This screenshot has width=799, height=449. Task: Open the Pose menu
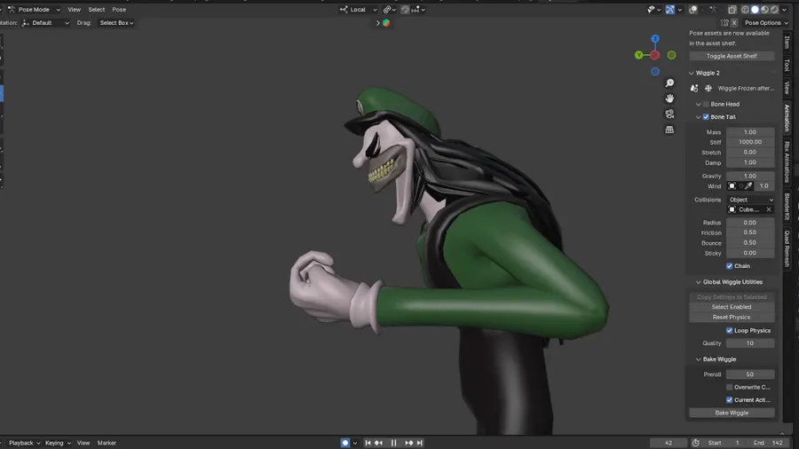click(x=119, y=10)
